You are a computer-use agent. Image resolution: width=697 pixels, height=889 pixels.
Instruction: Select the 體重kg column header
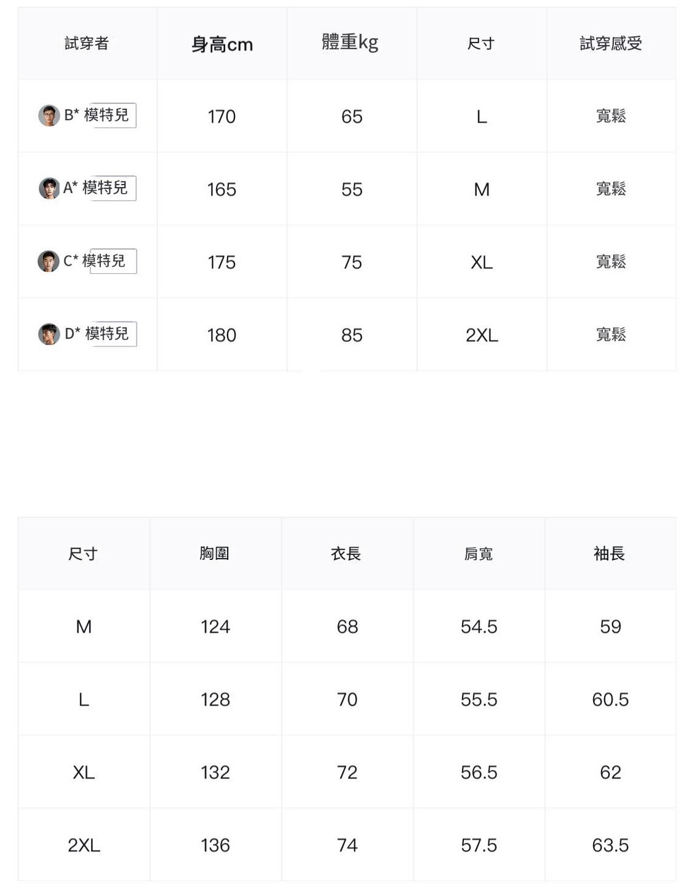(x=350, y=42)
